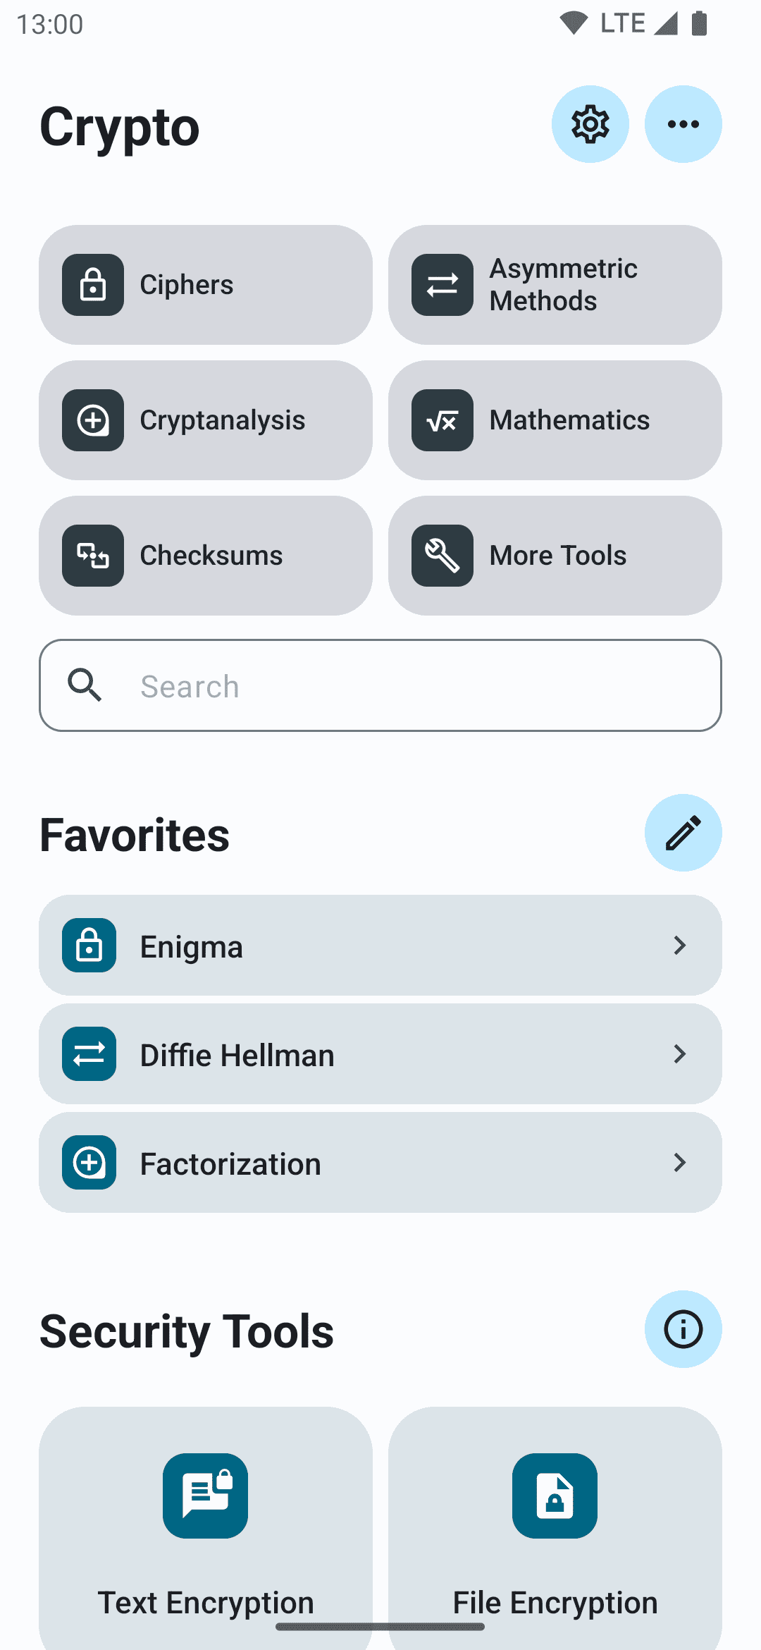The image size is (761, 1650).
Task: Tap the Factorization plus-circle icon
Action: click(89, 1162)
